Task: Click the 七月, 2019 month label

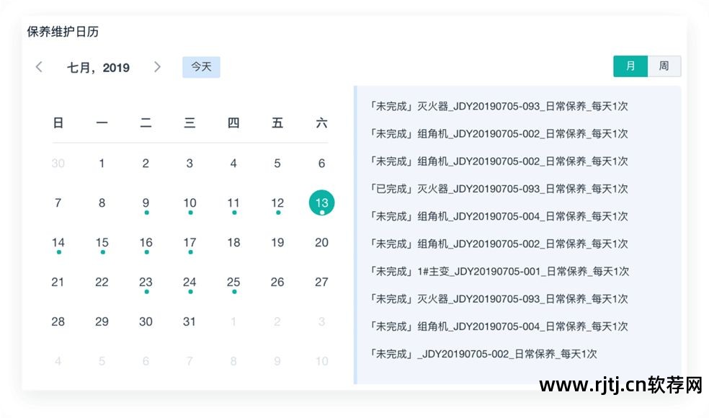Action: [98, 68]
